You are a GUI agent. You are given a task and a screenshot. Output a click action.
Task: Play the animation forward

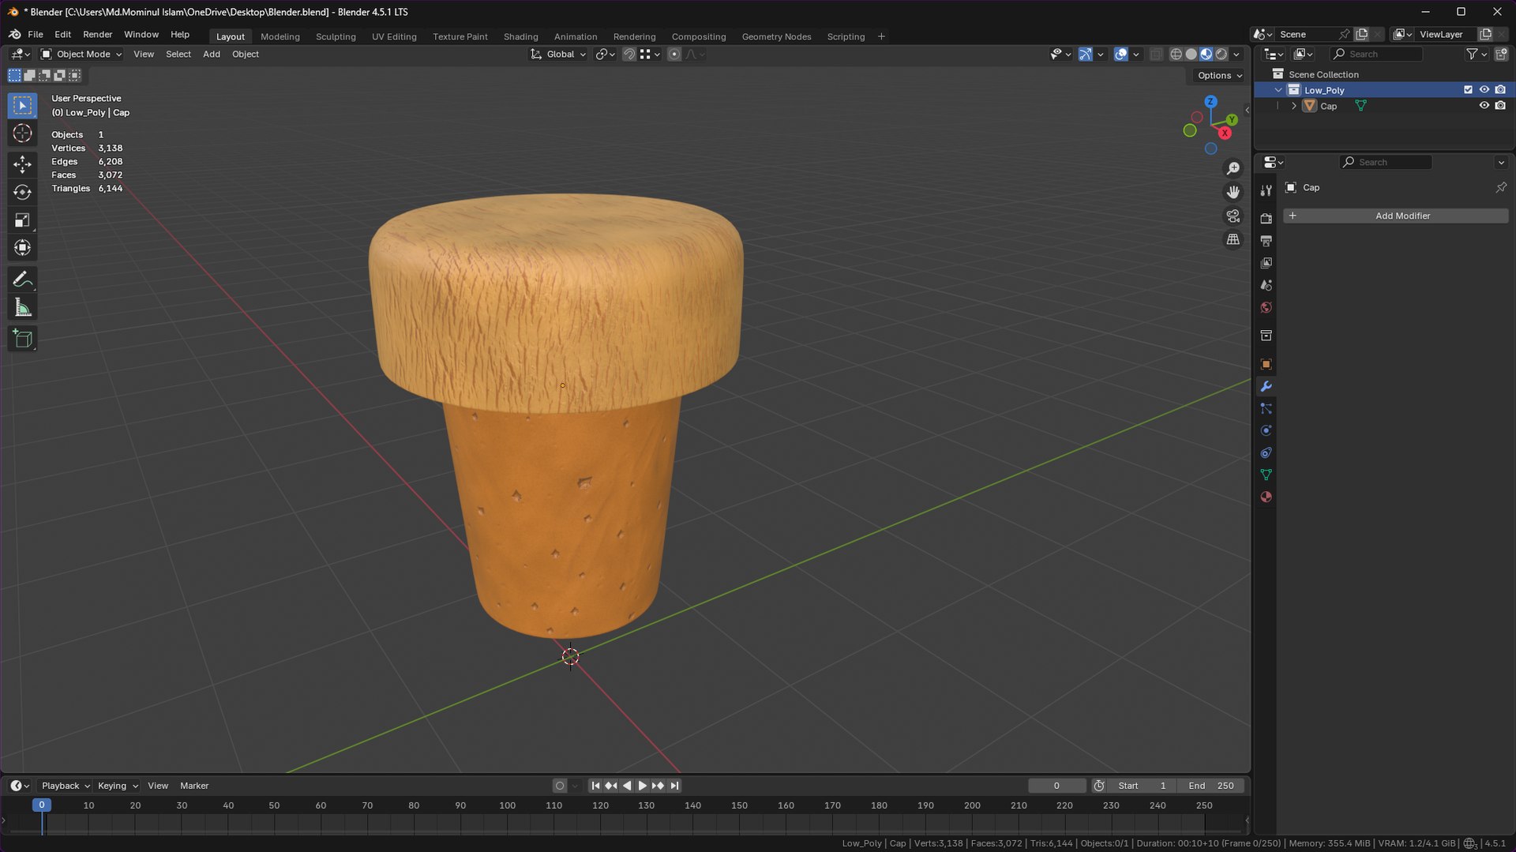[x=642, y=786]
